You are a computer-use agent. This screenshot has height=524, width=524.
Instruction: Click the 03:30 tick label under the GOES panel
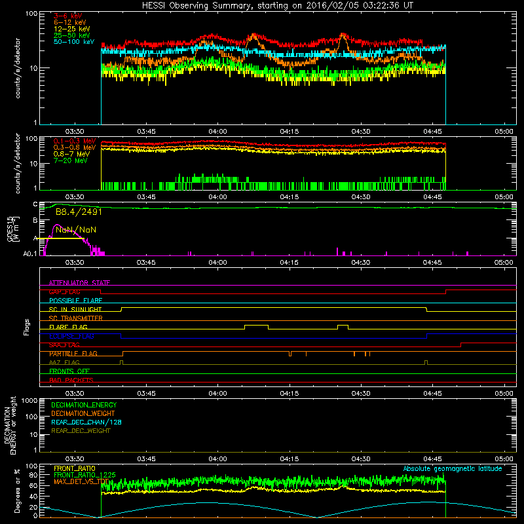(74, 263)
